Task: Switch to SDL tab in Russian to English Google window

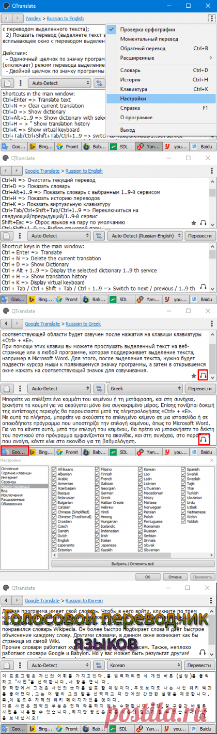Action: pos(120,300)
